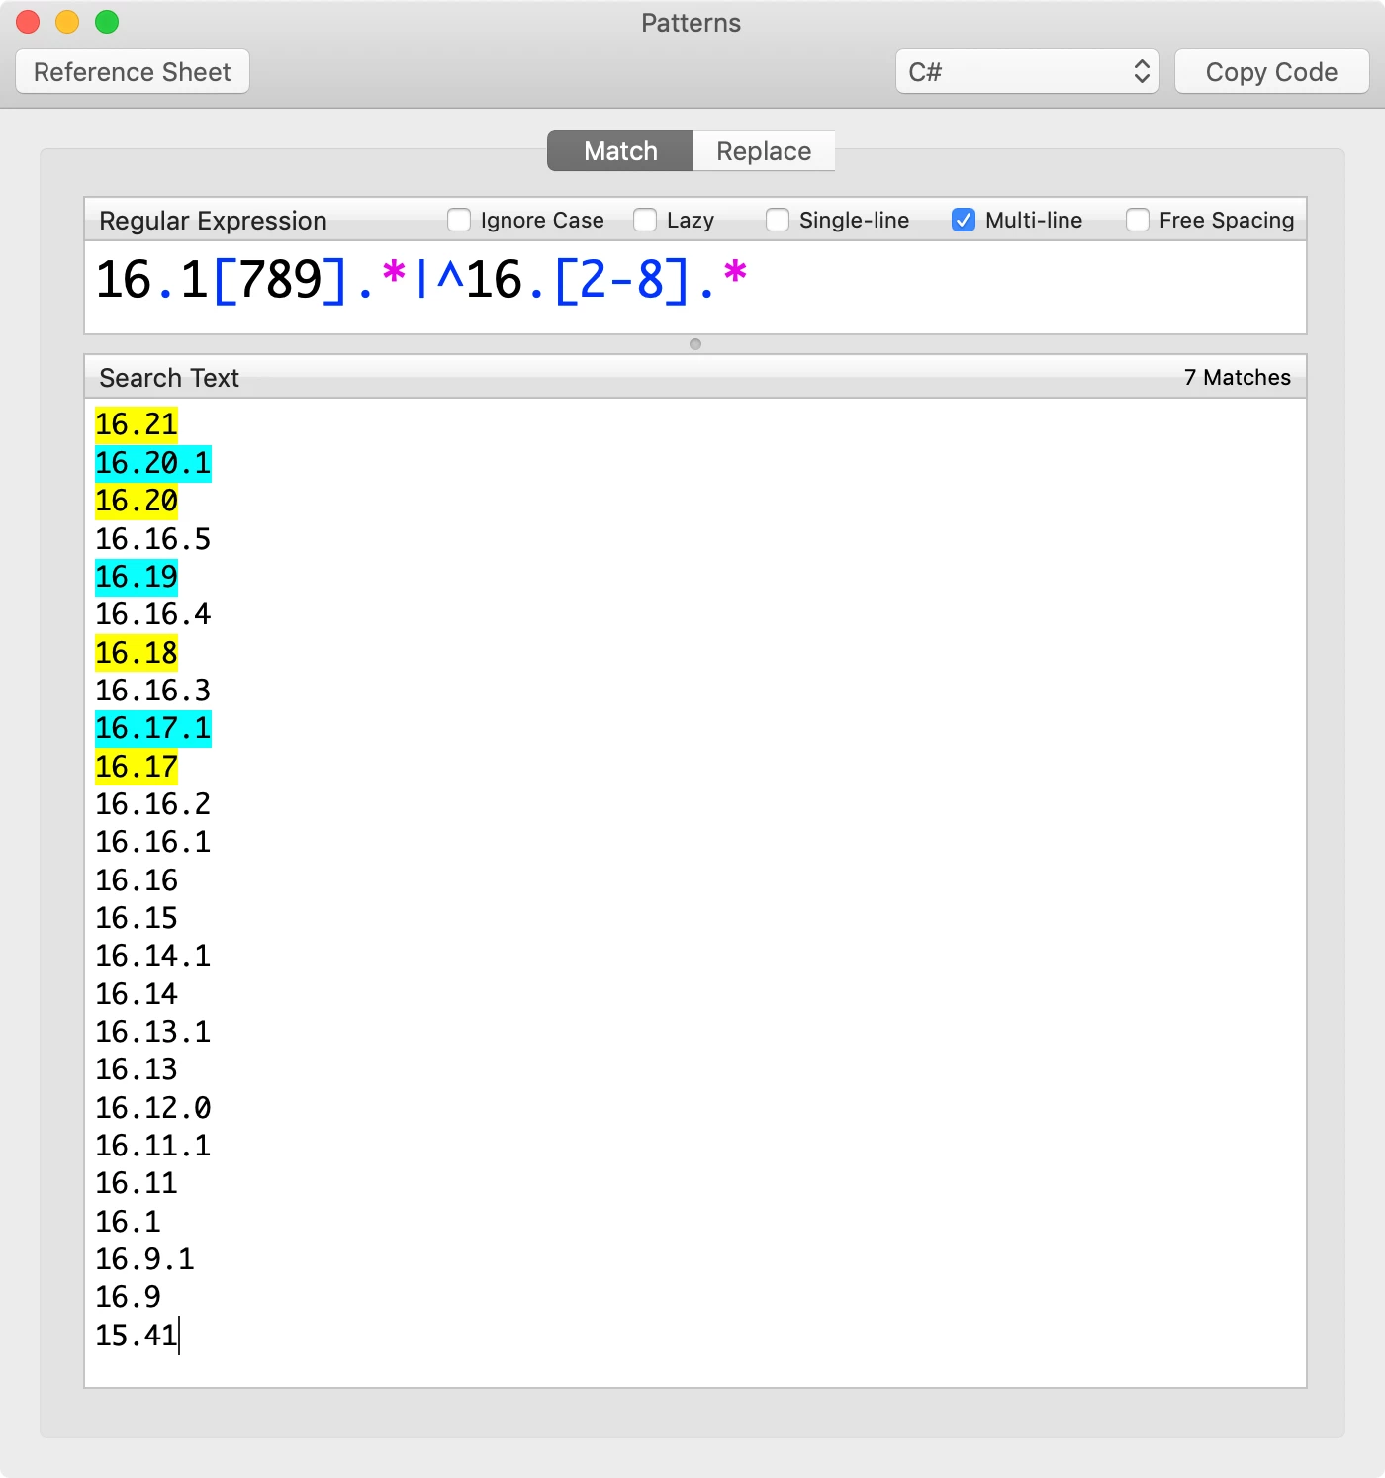
Task: Click the last line 15.41
Action: point(137,1336)
